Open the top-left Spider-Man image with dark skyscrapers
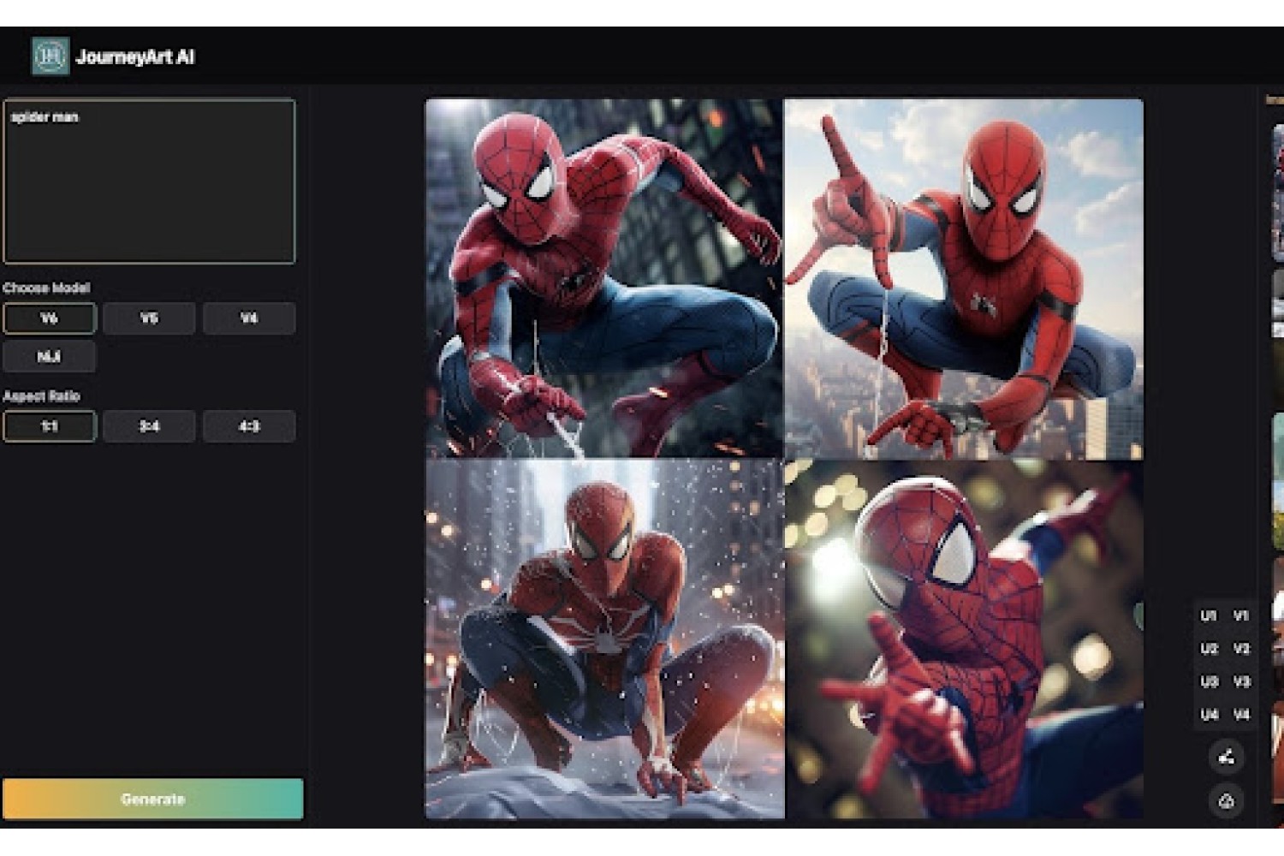The width and height of the screenshot is (1284, 856). click(604, 279)
